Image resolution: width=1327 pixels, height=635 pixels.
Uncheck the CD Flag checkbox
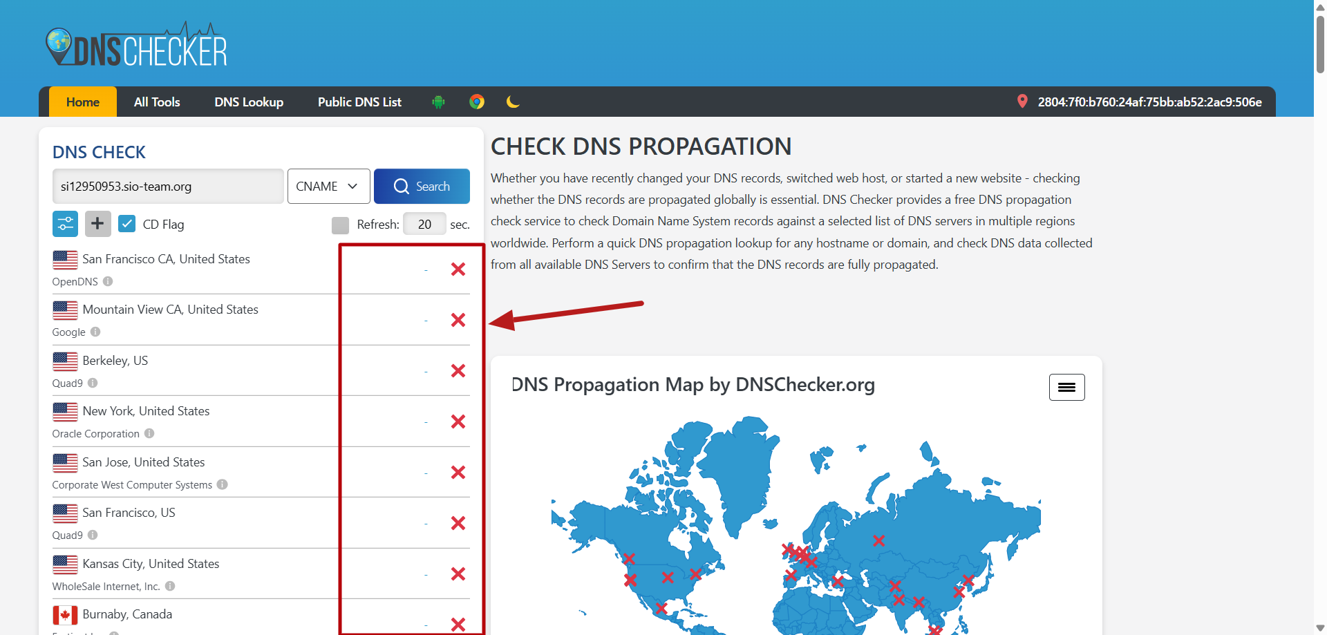pyautogui.click(x=126, y=224)
